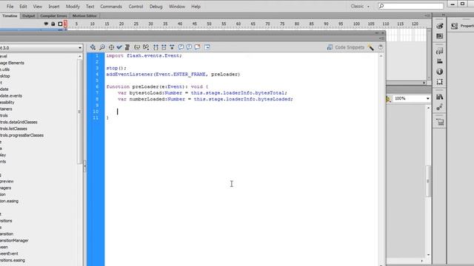
Task: Switch to Motion Editor tab
Action: [84, 16]
